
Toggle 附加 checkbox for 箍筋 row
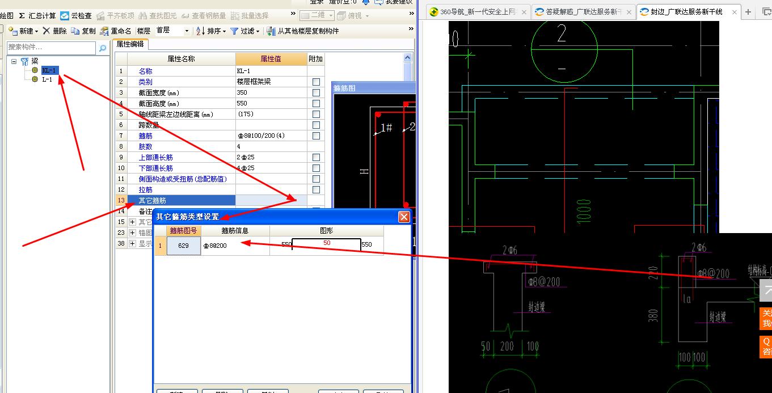[x=316, y=136]
